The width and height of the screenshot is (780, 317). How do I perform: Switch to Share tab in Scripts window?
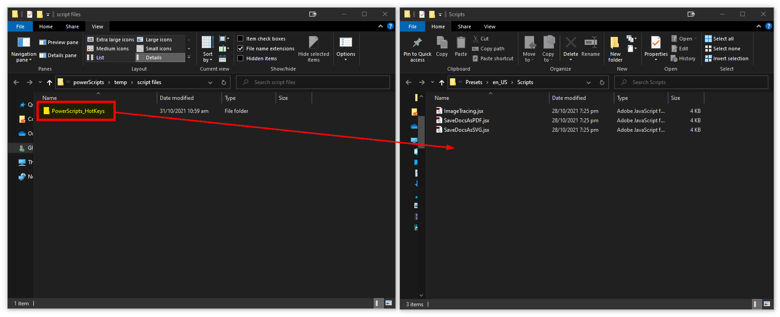(464, 27)
